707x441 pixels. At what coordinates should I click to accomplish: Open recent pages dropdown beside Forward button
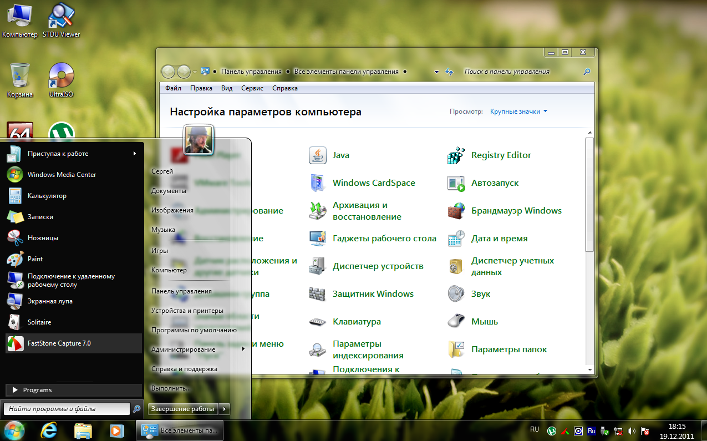(x=195, y=72)
